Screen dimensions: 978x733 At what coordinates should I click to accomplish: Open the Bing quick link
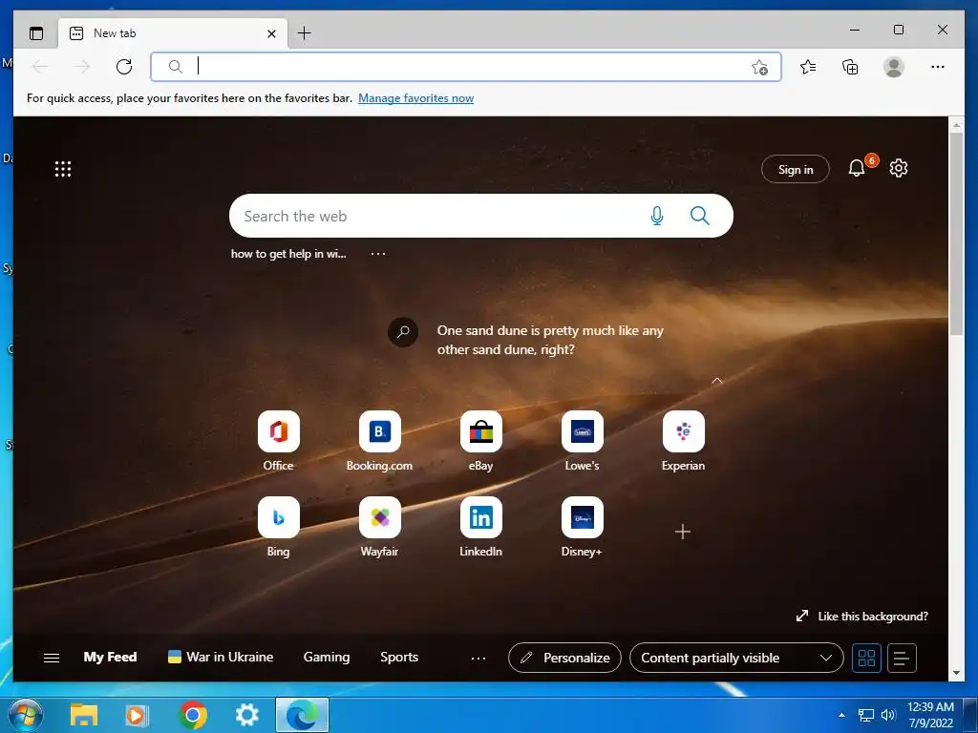pyautogui.click(x=278, y=527)
